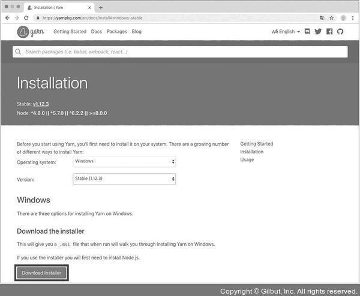Click the Windows section heading
The width and height of the screenshot is (360, 296).
(34, 200)
